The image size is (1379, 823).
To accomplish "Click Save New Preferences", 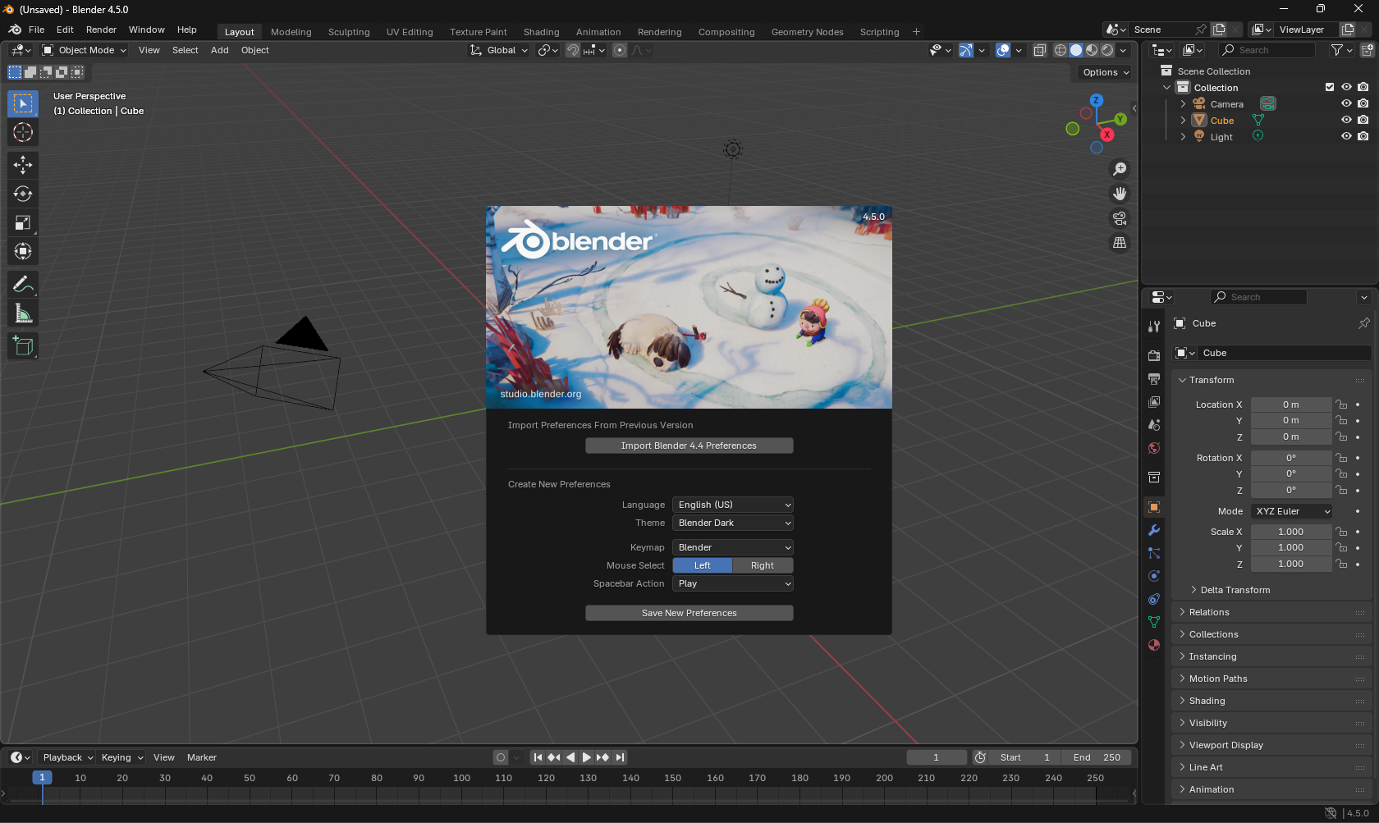I will [689, 613].
